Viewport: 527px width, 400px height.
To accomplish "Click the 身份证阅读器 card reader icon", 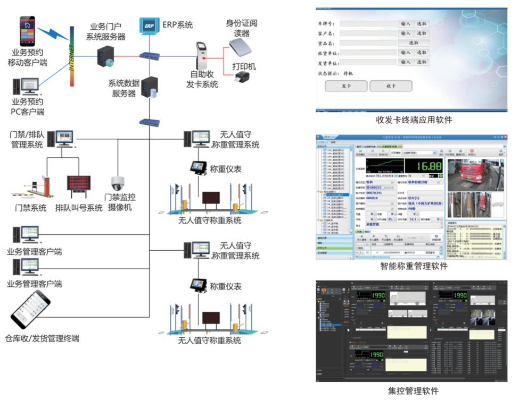I will coord(240,47).
